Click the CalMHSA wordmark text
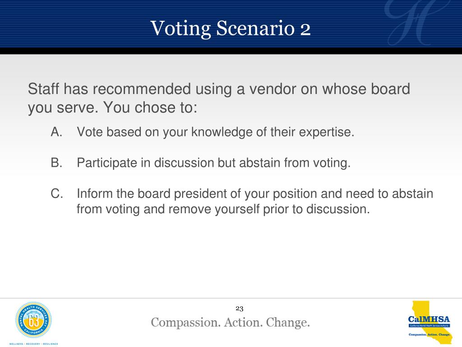 pos(429,319)
